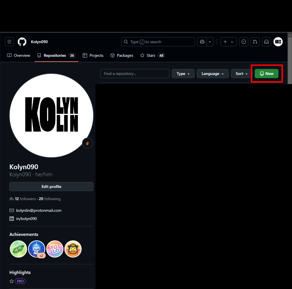Screen dimensions: 292x289
Task: Expand the Type filter dropdown
Action: point(183,74)
